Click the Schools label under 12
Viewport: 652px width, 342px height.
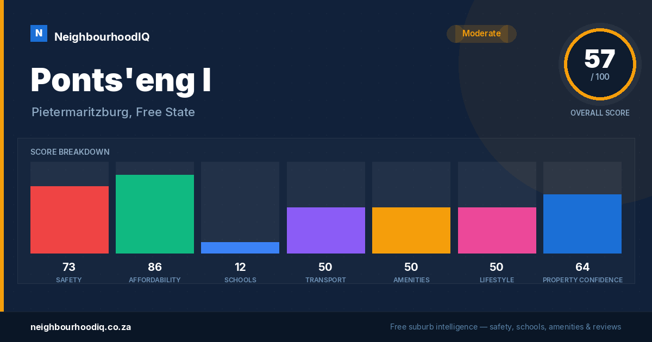tap(240, 280)
